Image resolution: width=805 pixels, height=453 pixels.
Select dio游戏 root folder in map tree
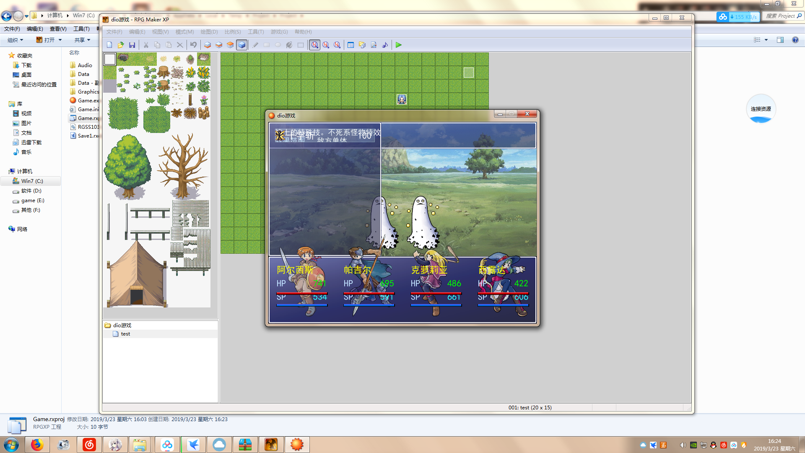(122, 325)
